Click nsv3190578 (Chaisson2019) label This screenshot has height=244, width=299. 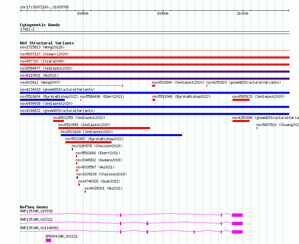coord(97,146)
